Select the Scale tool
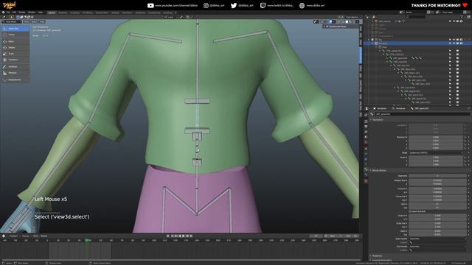The width and height of the screenshot is (472, 265). (15, 54)
